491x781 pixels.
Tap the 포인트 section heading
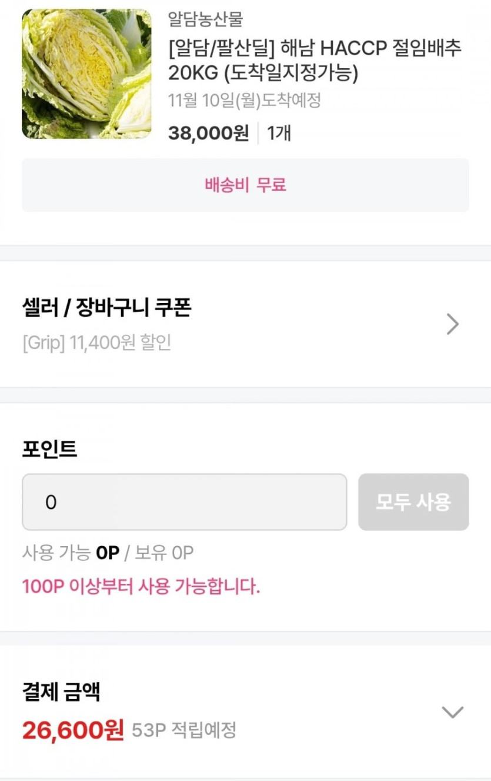(x=49, y=449)
